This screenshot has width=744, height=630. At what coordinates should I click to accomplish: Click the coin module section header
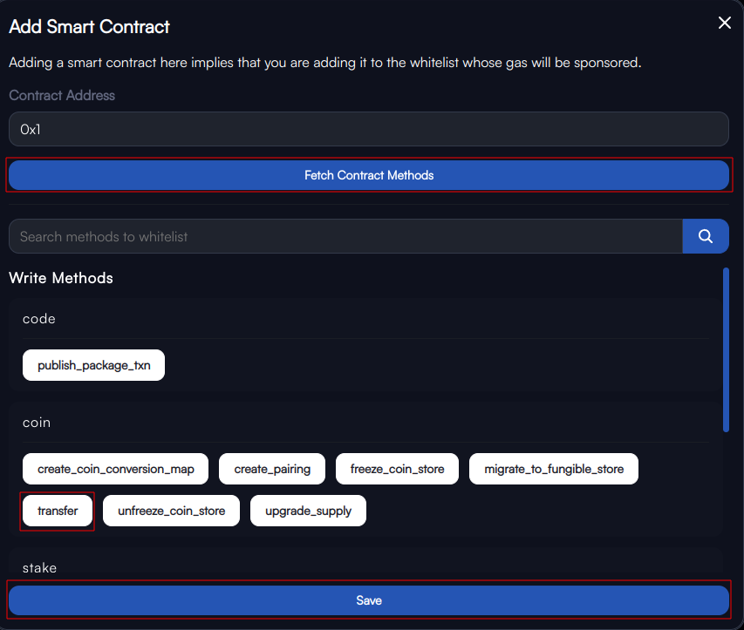click(37, 423)
